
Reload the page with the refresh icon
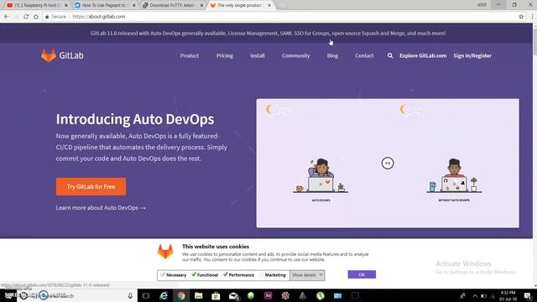point(26,17)
